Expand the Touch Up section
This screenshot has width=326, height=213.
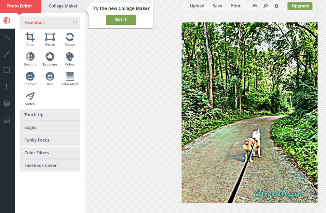click(50, 115)
